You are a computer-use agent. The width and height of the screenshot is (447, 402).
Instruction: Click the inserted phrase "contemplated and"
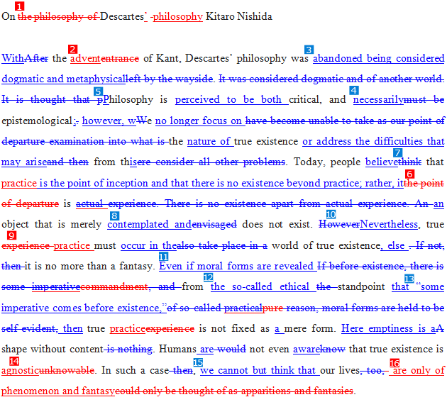coord(150,224)
